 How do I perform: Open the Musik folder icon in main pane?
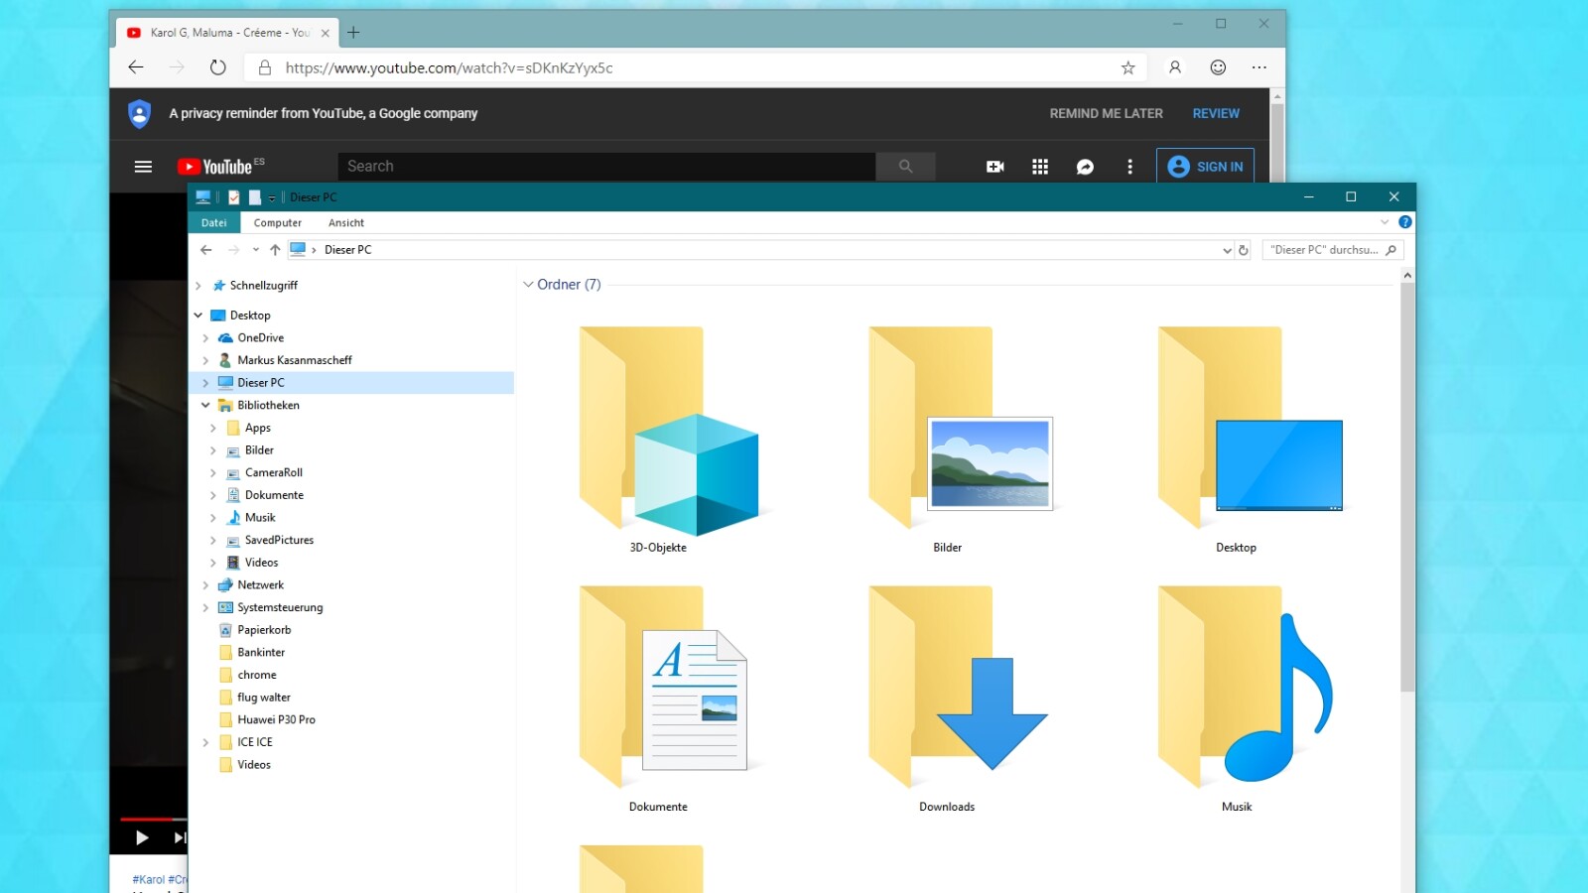pyautogui.click(x=1246, y=687)
